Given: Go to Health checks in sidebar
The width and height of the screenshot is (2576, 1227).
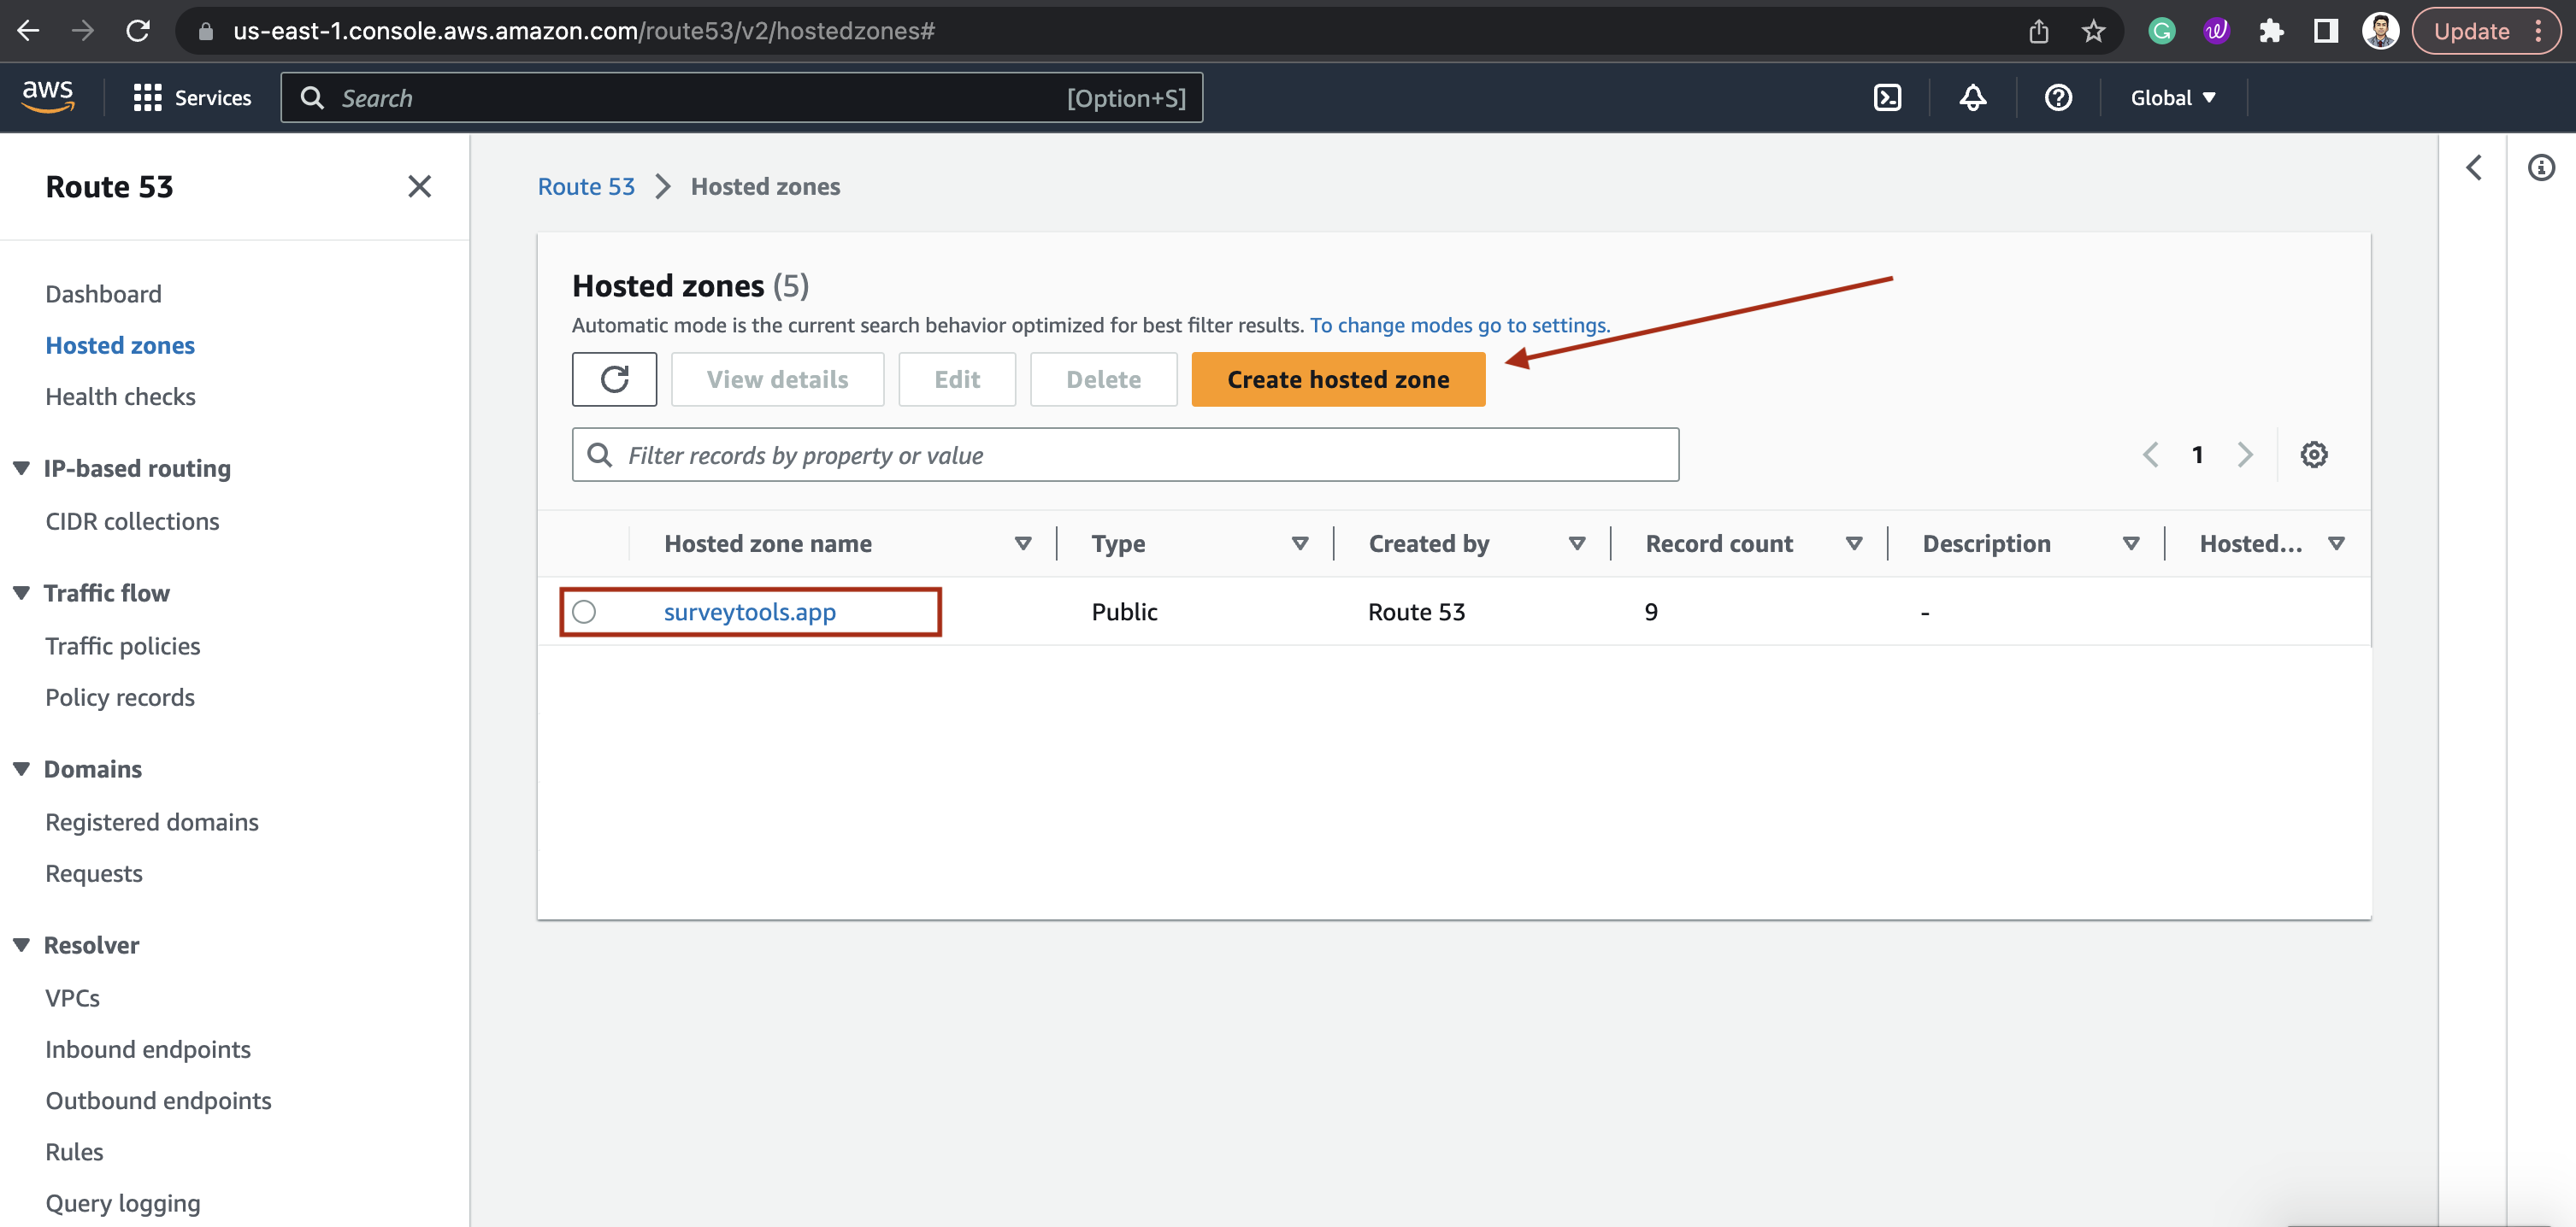Looking at the screenshot, I should 120,396.
